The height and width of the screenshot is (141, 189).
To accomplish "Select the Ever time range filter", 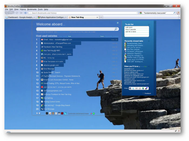I will 61,36.
